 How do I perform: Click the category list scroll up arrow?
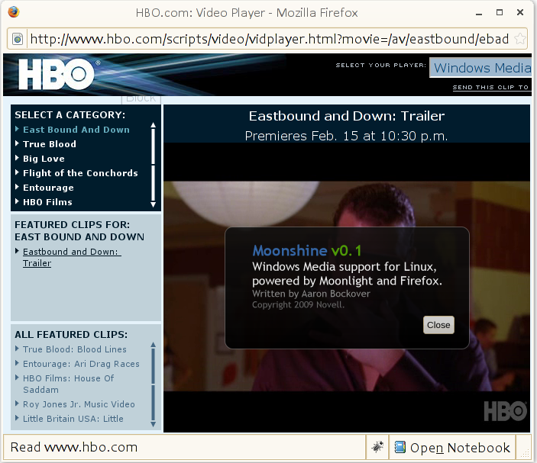tap(153, 125)
